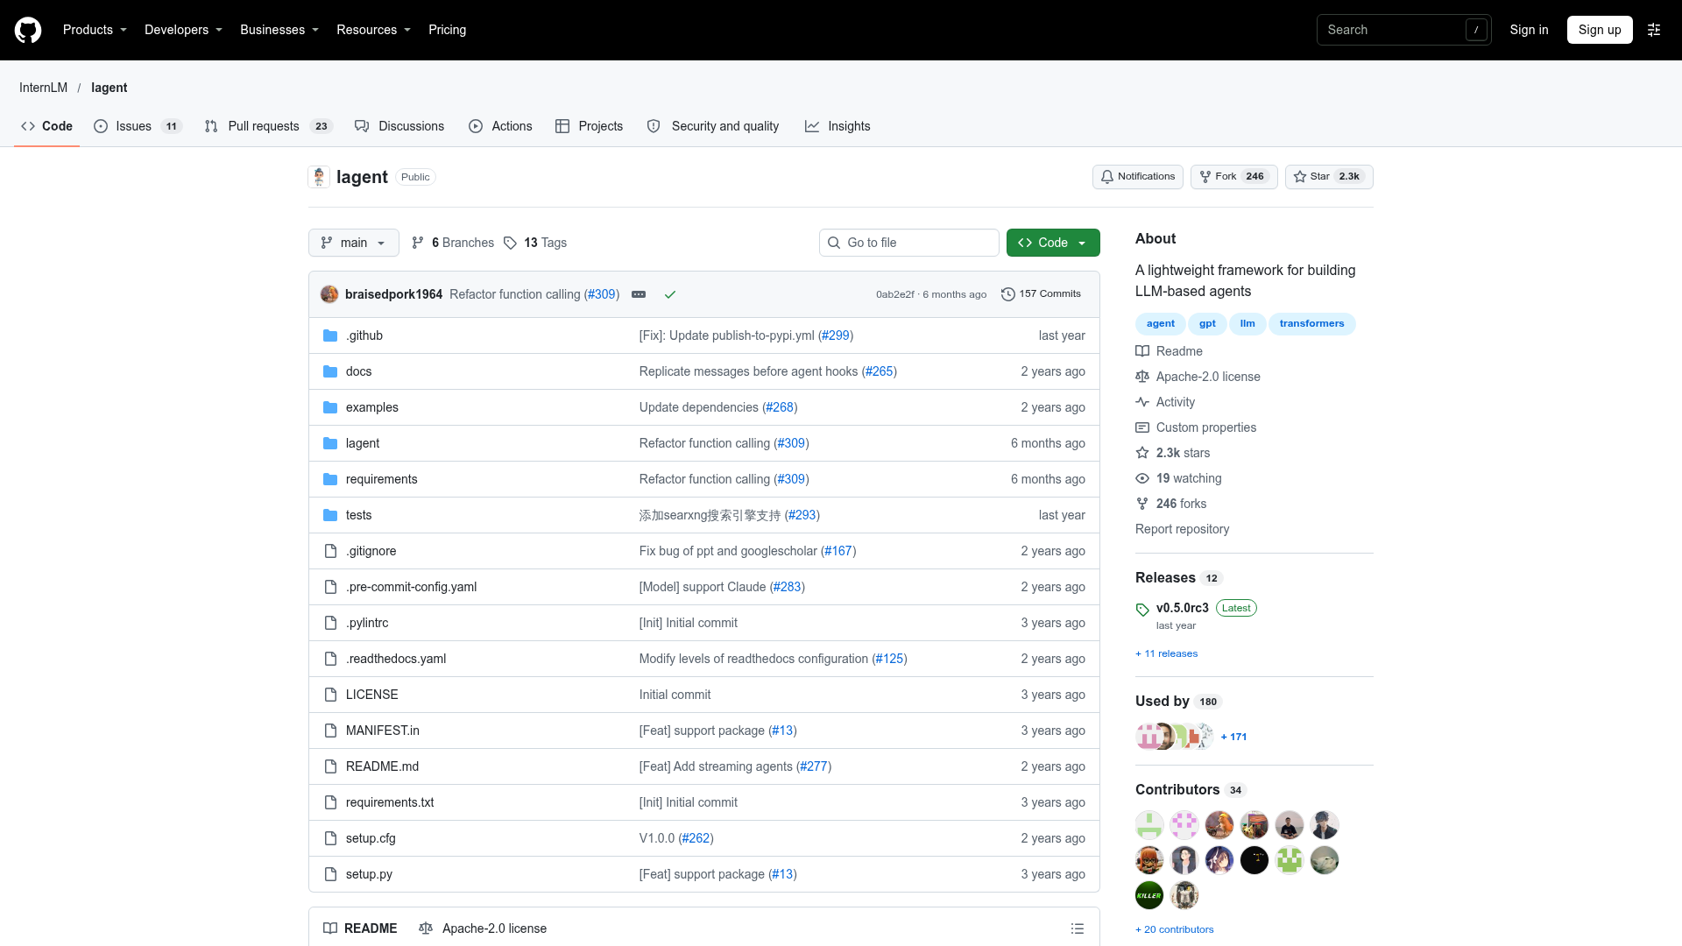Select the README tab below file list
Image resolution: width=1682 pixels, height=946 pixels.
click(x=360, y=928)
